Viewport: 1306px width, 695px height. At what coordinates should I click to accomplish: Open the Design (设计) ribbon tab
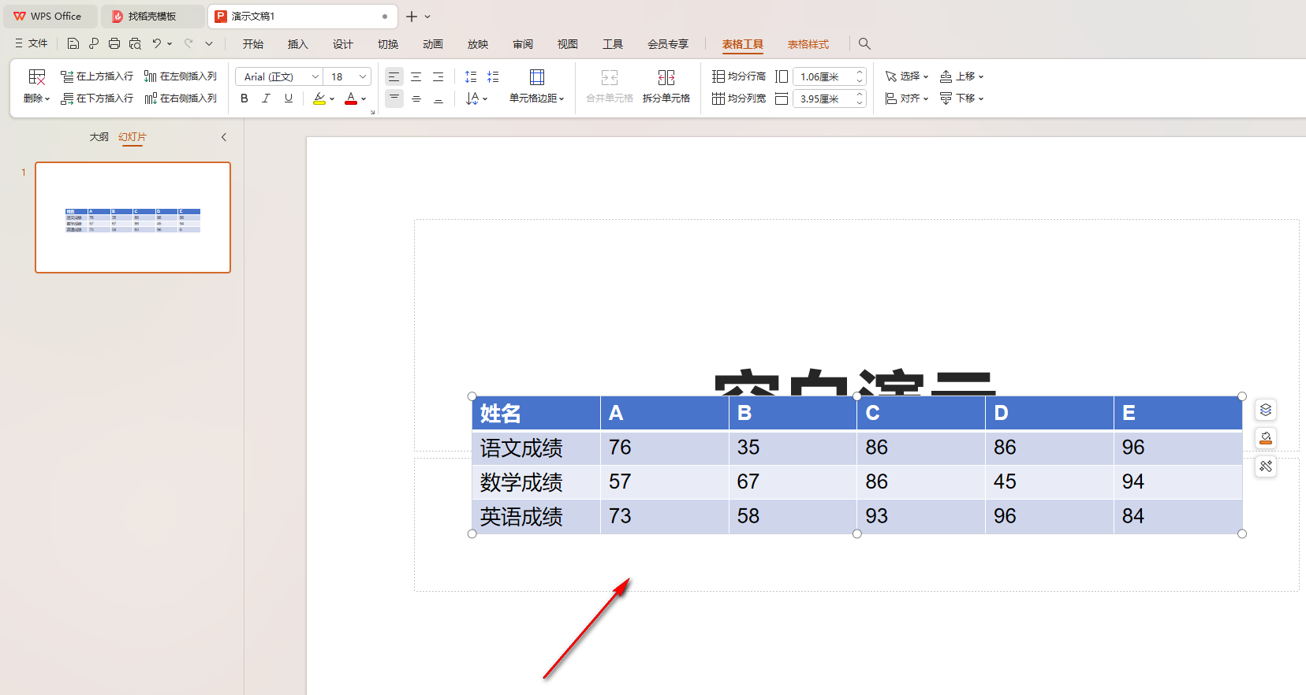click(342, 44)
